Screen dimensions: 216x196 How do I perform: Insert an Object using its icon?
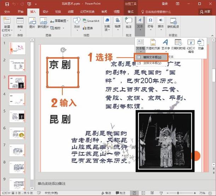pyautogui.click(x=201, y=42)
